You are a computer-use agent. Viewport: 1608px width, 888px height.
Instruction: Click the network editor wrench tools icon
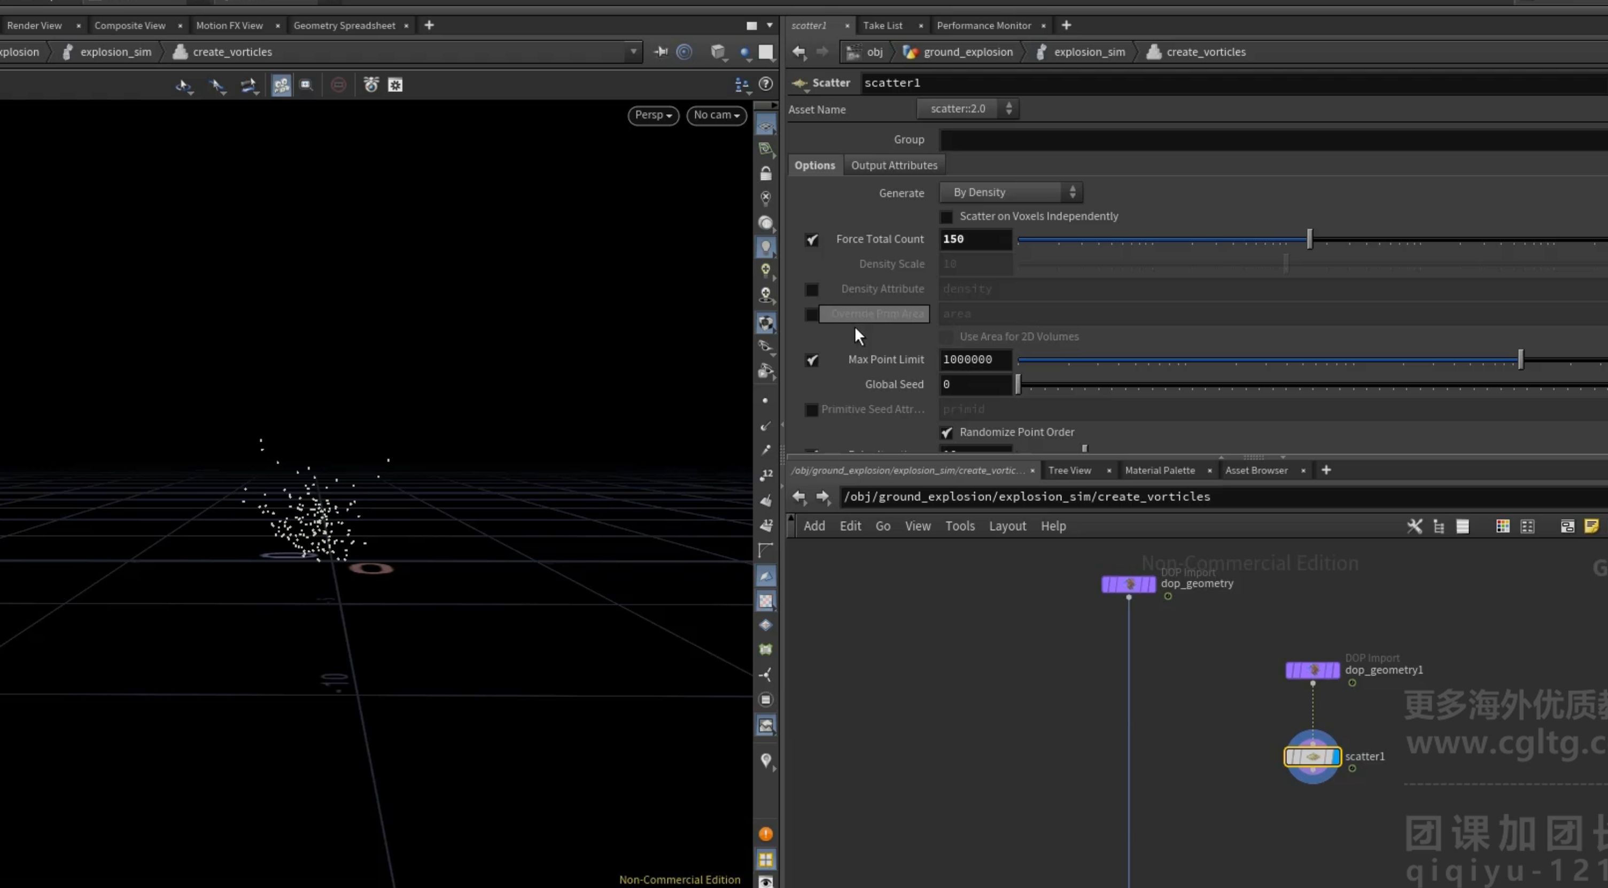click(1415, 526)
